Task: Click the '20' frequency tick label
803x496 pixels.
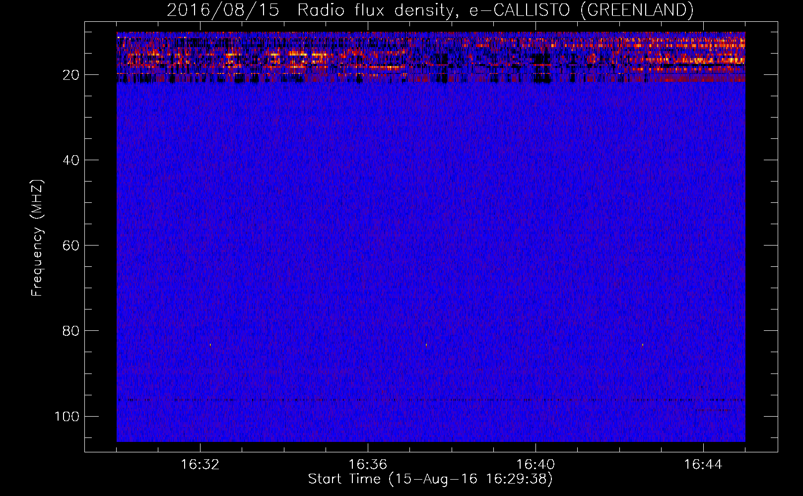Action: tap(71, 75)
